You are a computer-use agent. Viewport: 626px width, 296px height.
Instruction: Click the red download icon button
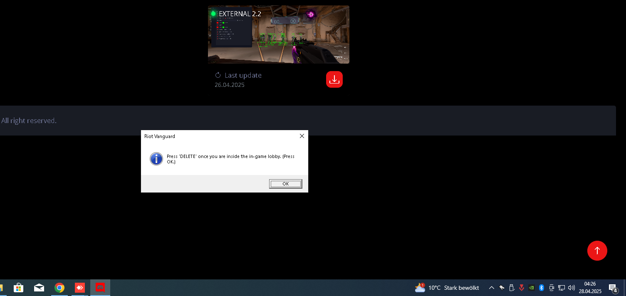(334, 79)
